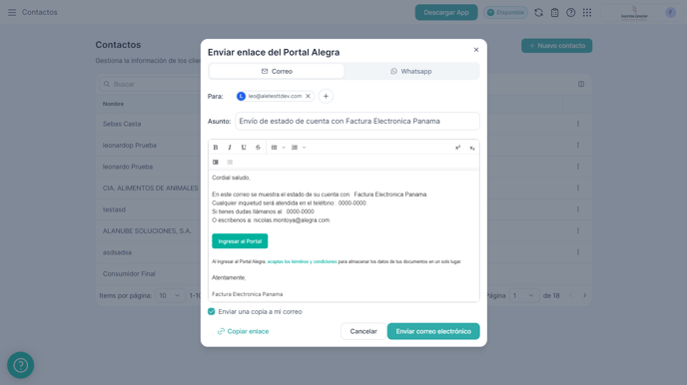Screen dimensions: 687x385
Task: Apply strikethrough formatting in the editor
Action: pyautogui.click(x=258, y=148)
